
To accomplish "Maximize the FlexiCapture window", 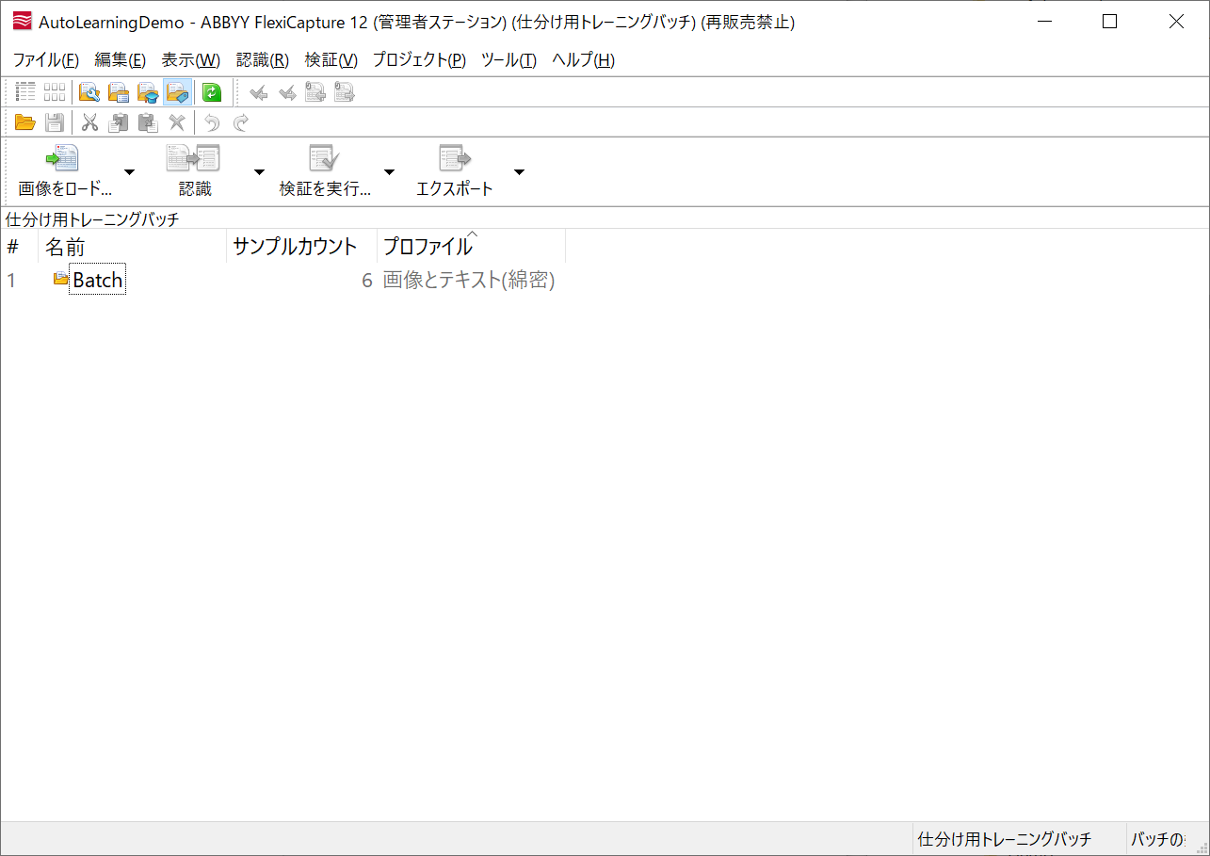I will tap(1109, 22).
